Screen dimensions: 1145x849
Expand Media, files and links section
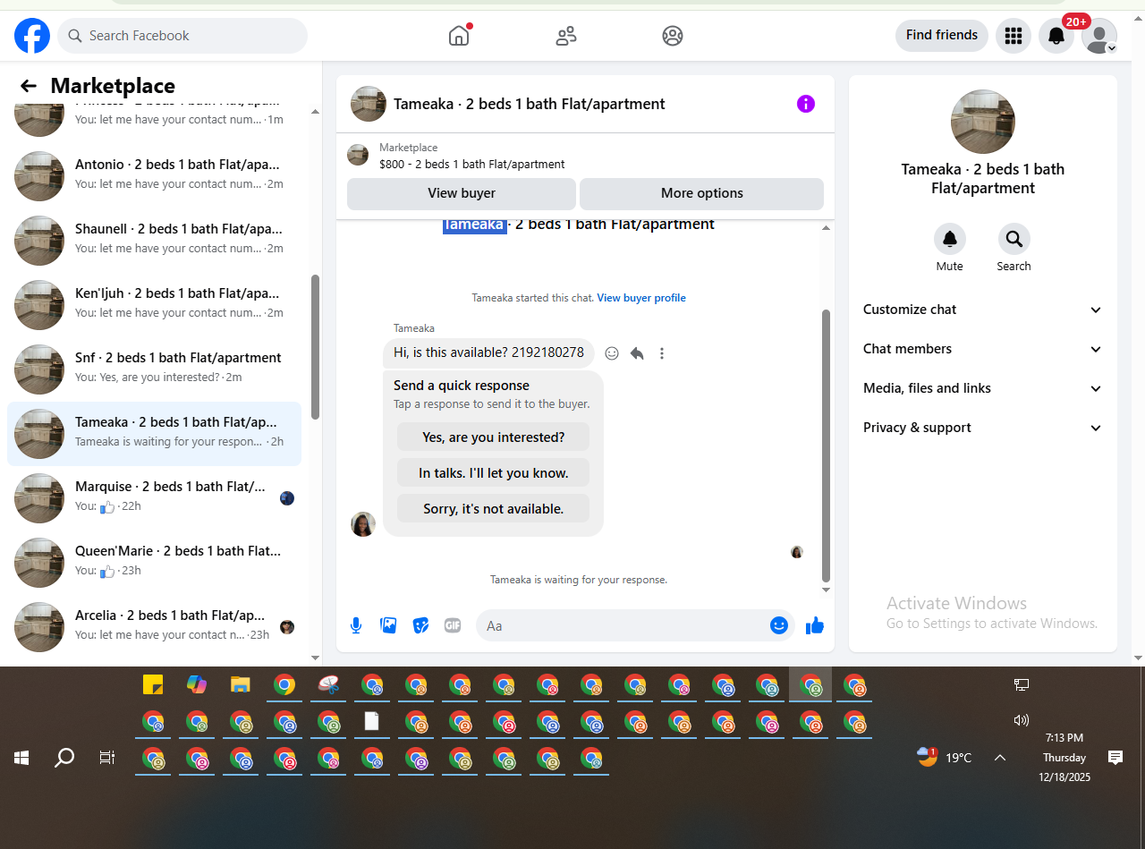click(982, 388)
